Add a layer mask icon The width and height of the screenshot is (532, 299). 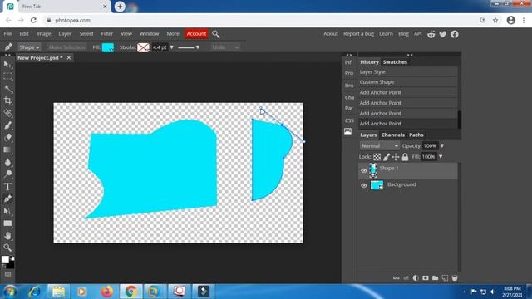pyautogui.click(x=426, y=278)
